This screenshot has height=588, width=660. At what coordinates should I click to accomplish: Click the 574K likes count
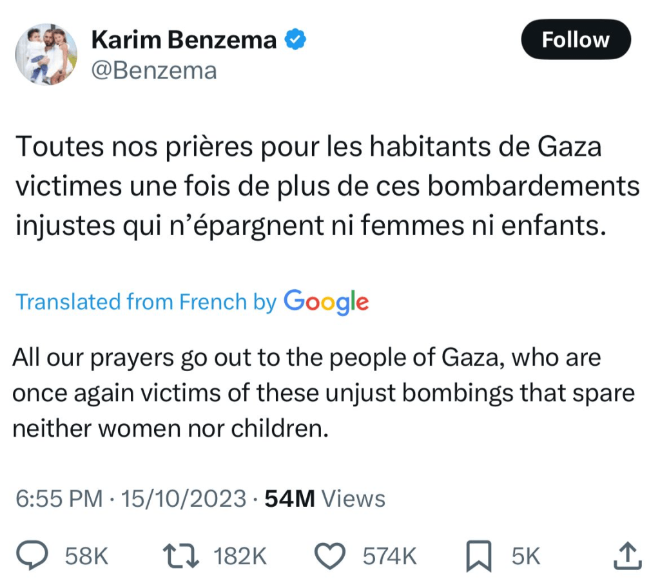pyautogui.click(x=389, y=556)
